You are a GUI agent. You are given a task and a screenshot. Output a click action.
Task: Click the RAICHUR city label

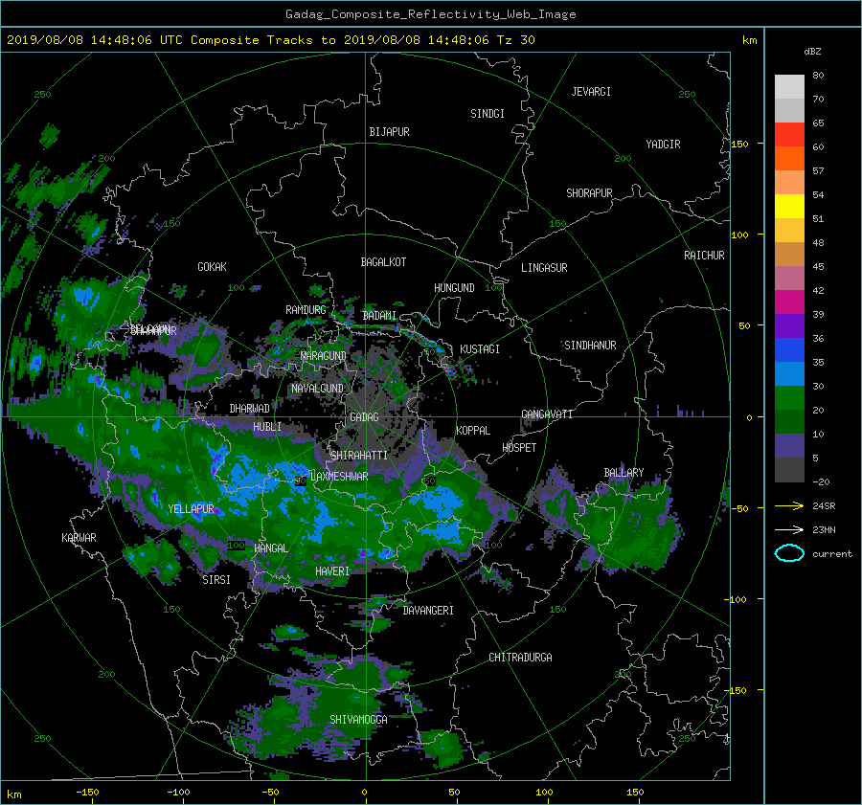pos(704,256)
